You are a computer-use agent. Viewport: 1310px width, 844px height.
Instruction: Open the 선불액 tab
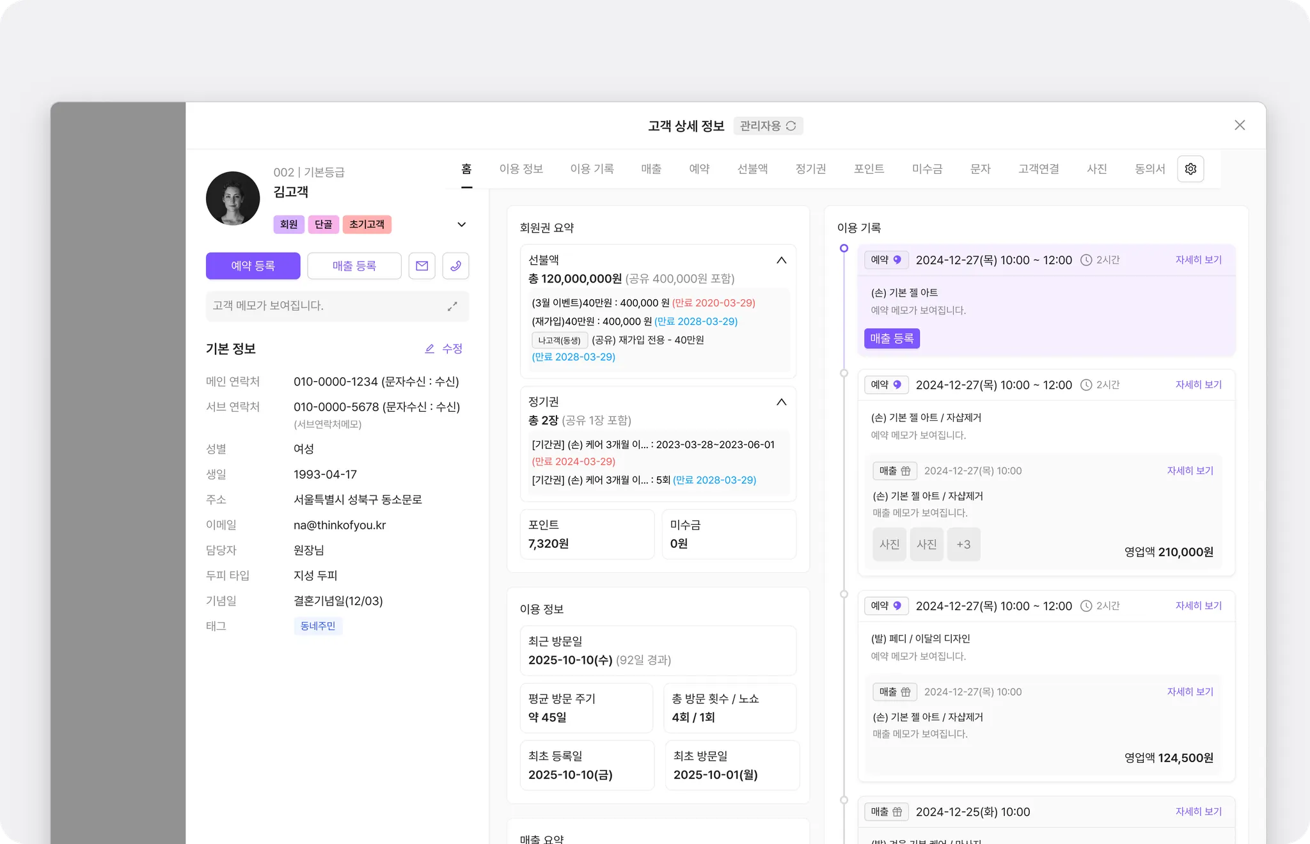point(752,169)
